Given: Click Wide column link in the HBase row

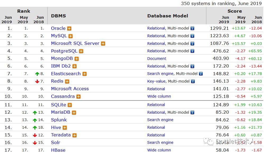Looking at the screenshot, I should (x=159, y=150).
